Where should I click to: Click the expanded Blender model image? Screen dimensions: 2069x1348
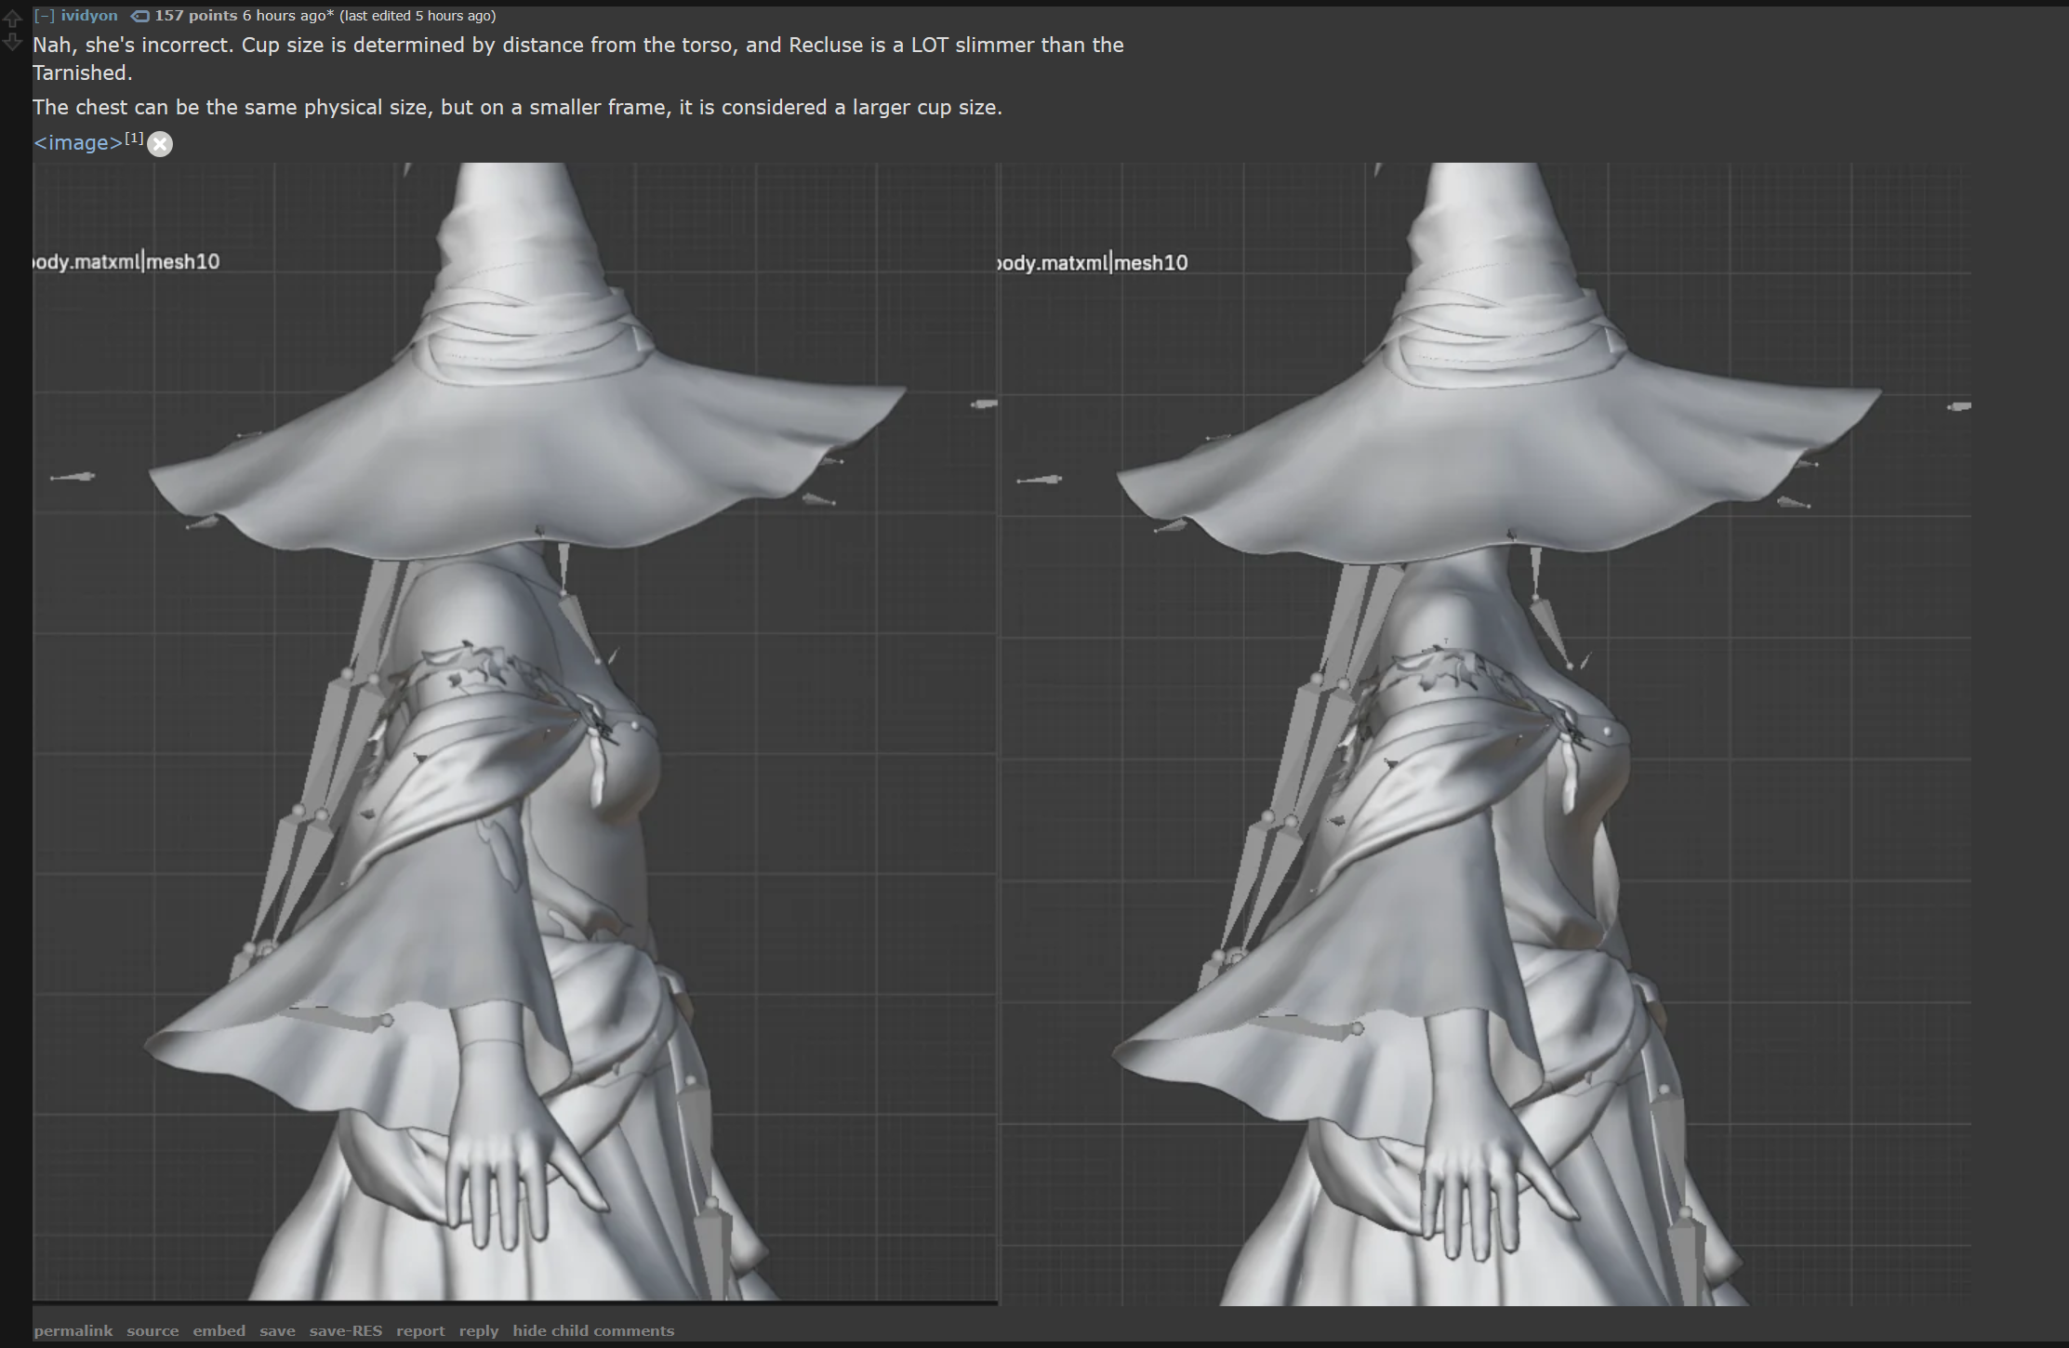click(1001, 734)
